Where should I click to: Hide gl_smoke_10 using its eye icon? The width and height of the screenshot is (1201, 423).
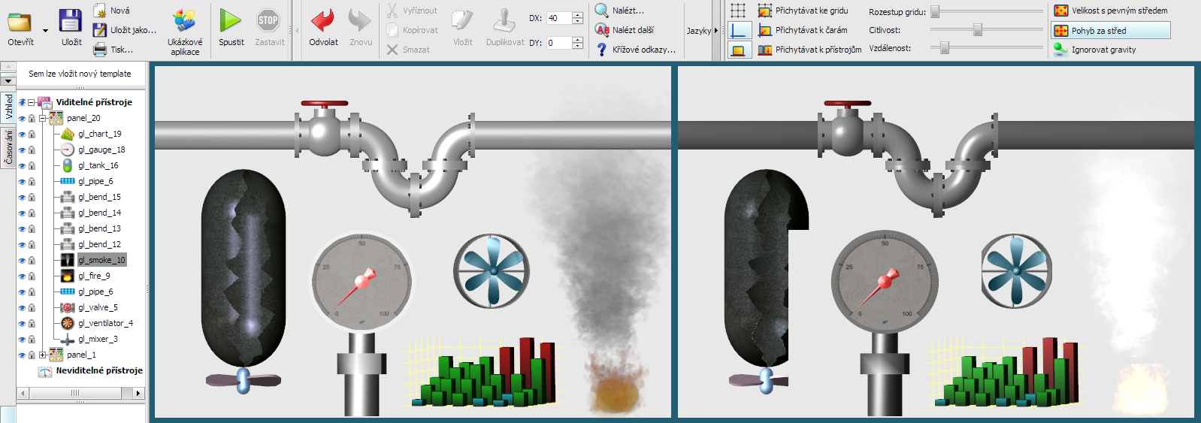(22, 261)
